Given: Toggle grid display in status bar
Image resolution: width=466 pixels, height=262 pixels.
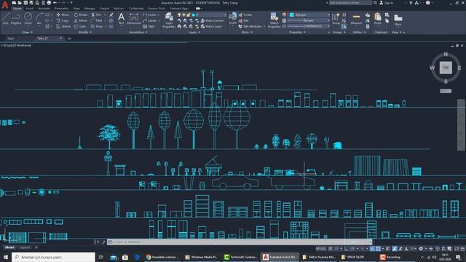Looking at the screenshot, I should point(331,249).
